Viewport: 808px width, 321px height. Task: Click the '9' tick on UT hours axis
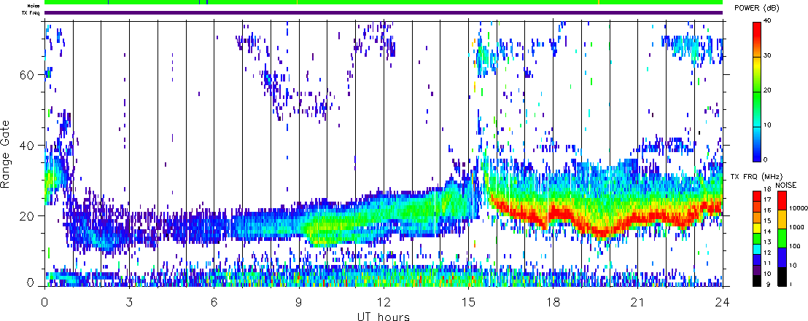(299, 301)
